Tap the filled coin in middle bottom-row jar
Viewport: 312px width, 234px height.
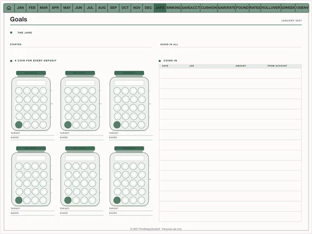click(x=68, y=200)
